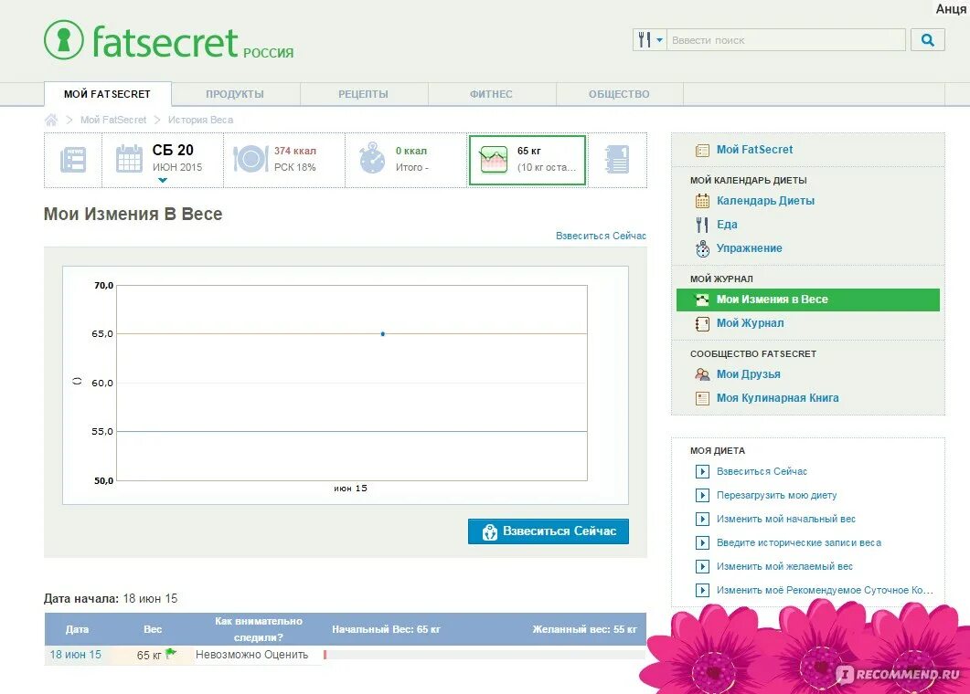Click the data point on the weight chart
Viewport: 970px width, 694px height.
click(x=383, y=333)
